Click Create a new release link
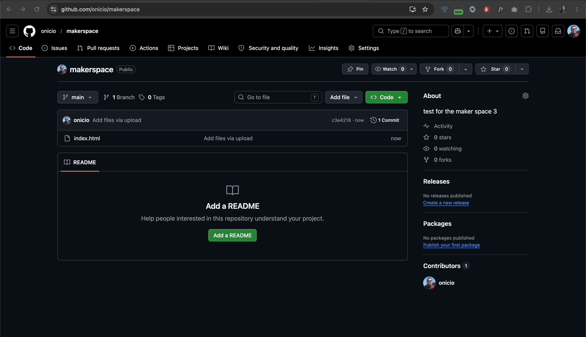 [446, 203]
